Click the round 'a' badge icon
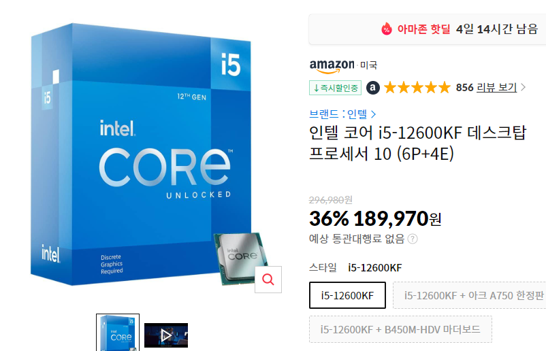The width and height of the screenshot is (546, 351). (373, 88)
